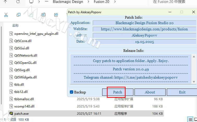
Task: Select Qt5Gui.dll file icon
Action: tap(11, 48)
